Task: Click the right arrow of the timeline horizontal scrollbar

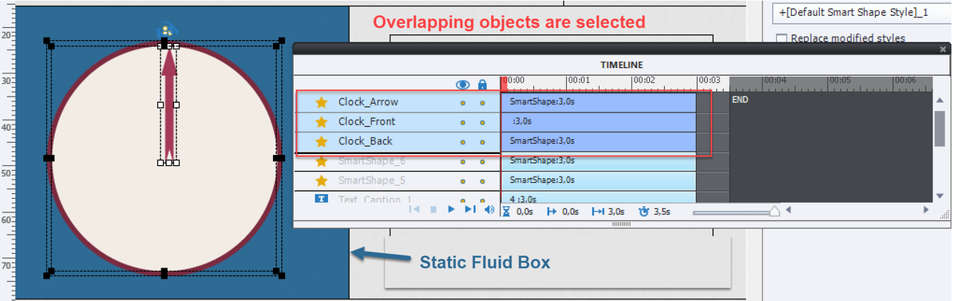Action: (x=927, y=211)
